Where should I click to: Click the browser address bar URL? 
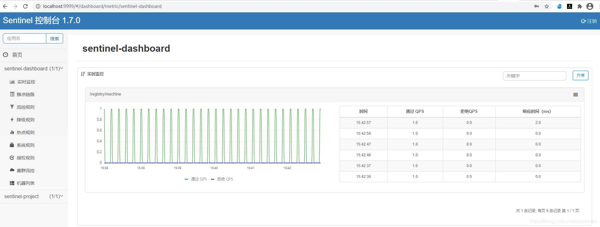(102, 6)
